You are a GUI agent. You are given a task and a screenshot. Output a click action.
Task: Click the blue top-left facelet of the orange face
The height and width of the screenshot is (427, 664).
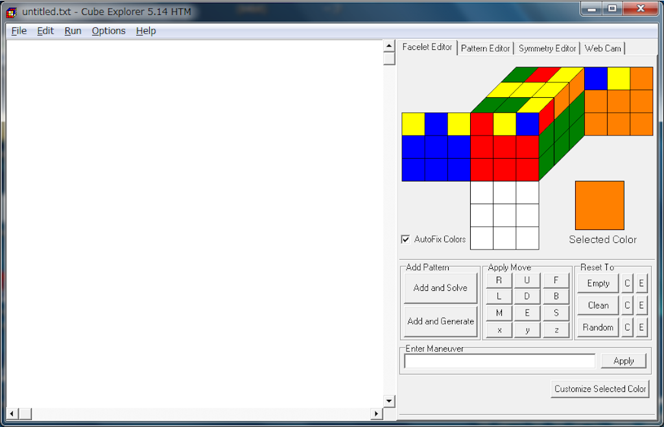(596, 78)
